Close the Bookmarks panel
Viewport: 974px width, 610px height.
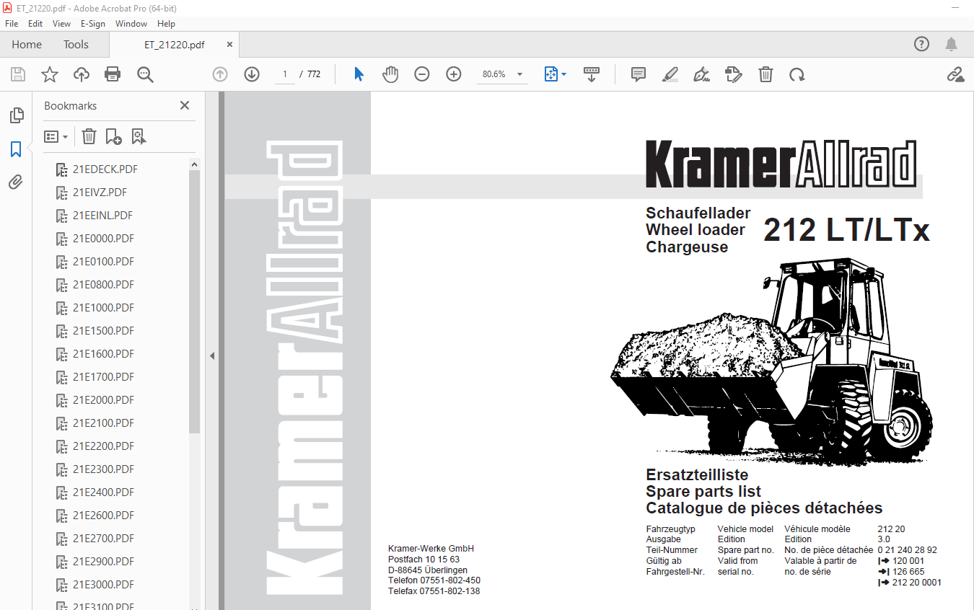pos(185,105)
